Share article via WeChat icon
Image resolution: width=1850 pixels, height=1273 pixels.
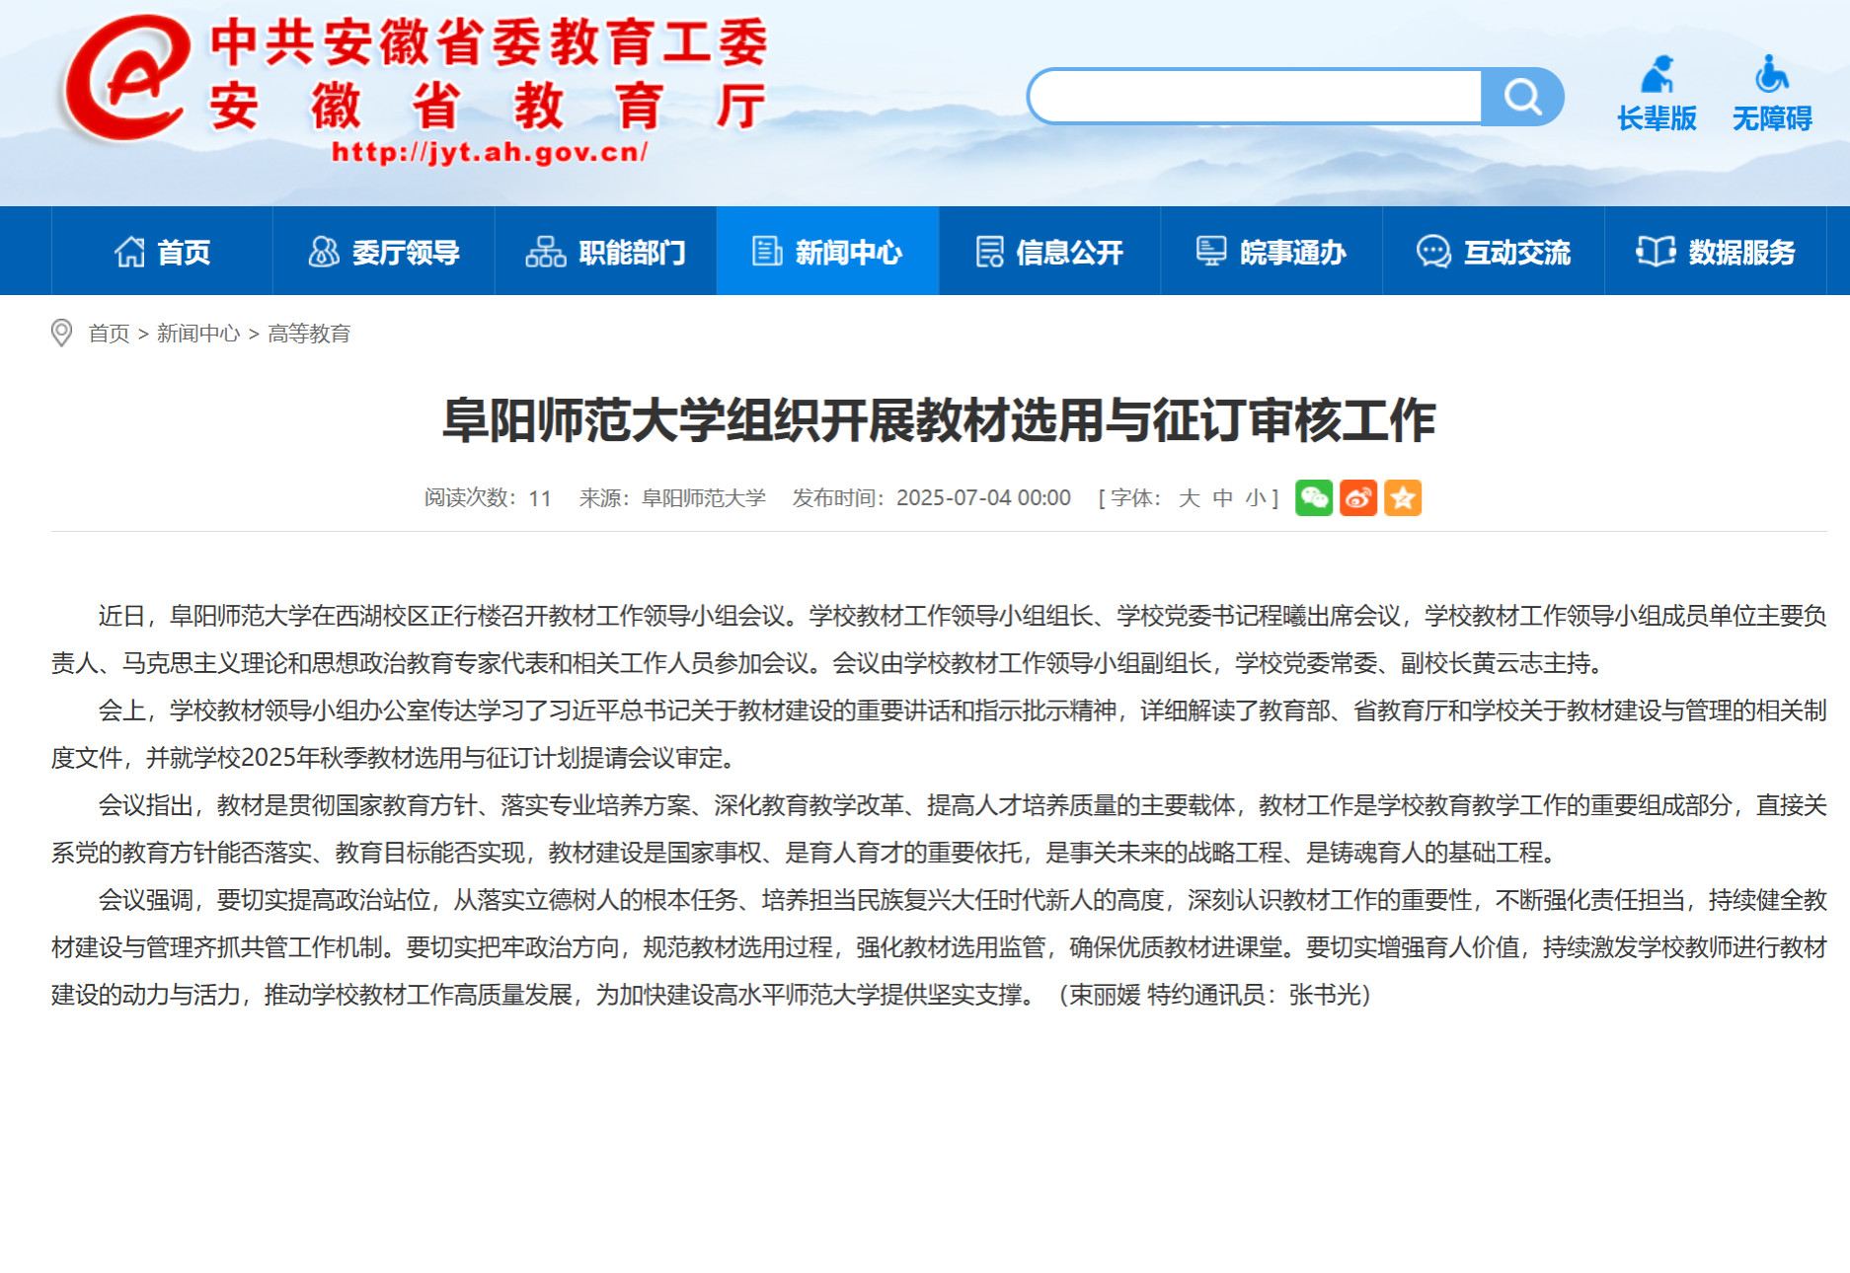pos(1313,497)
